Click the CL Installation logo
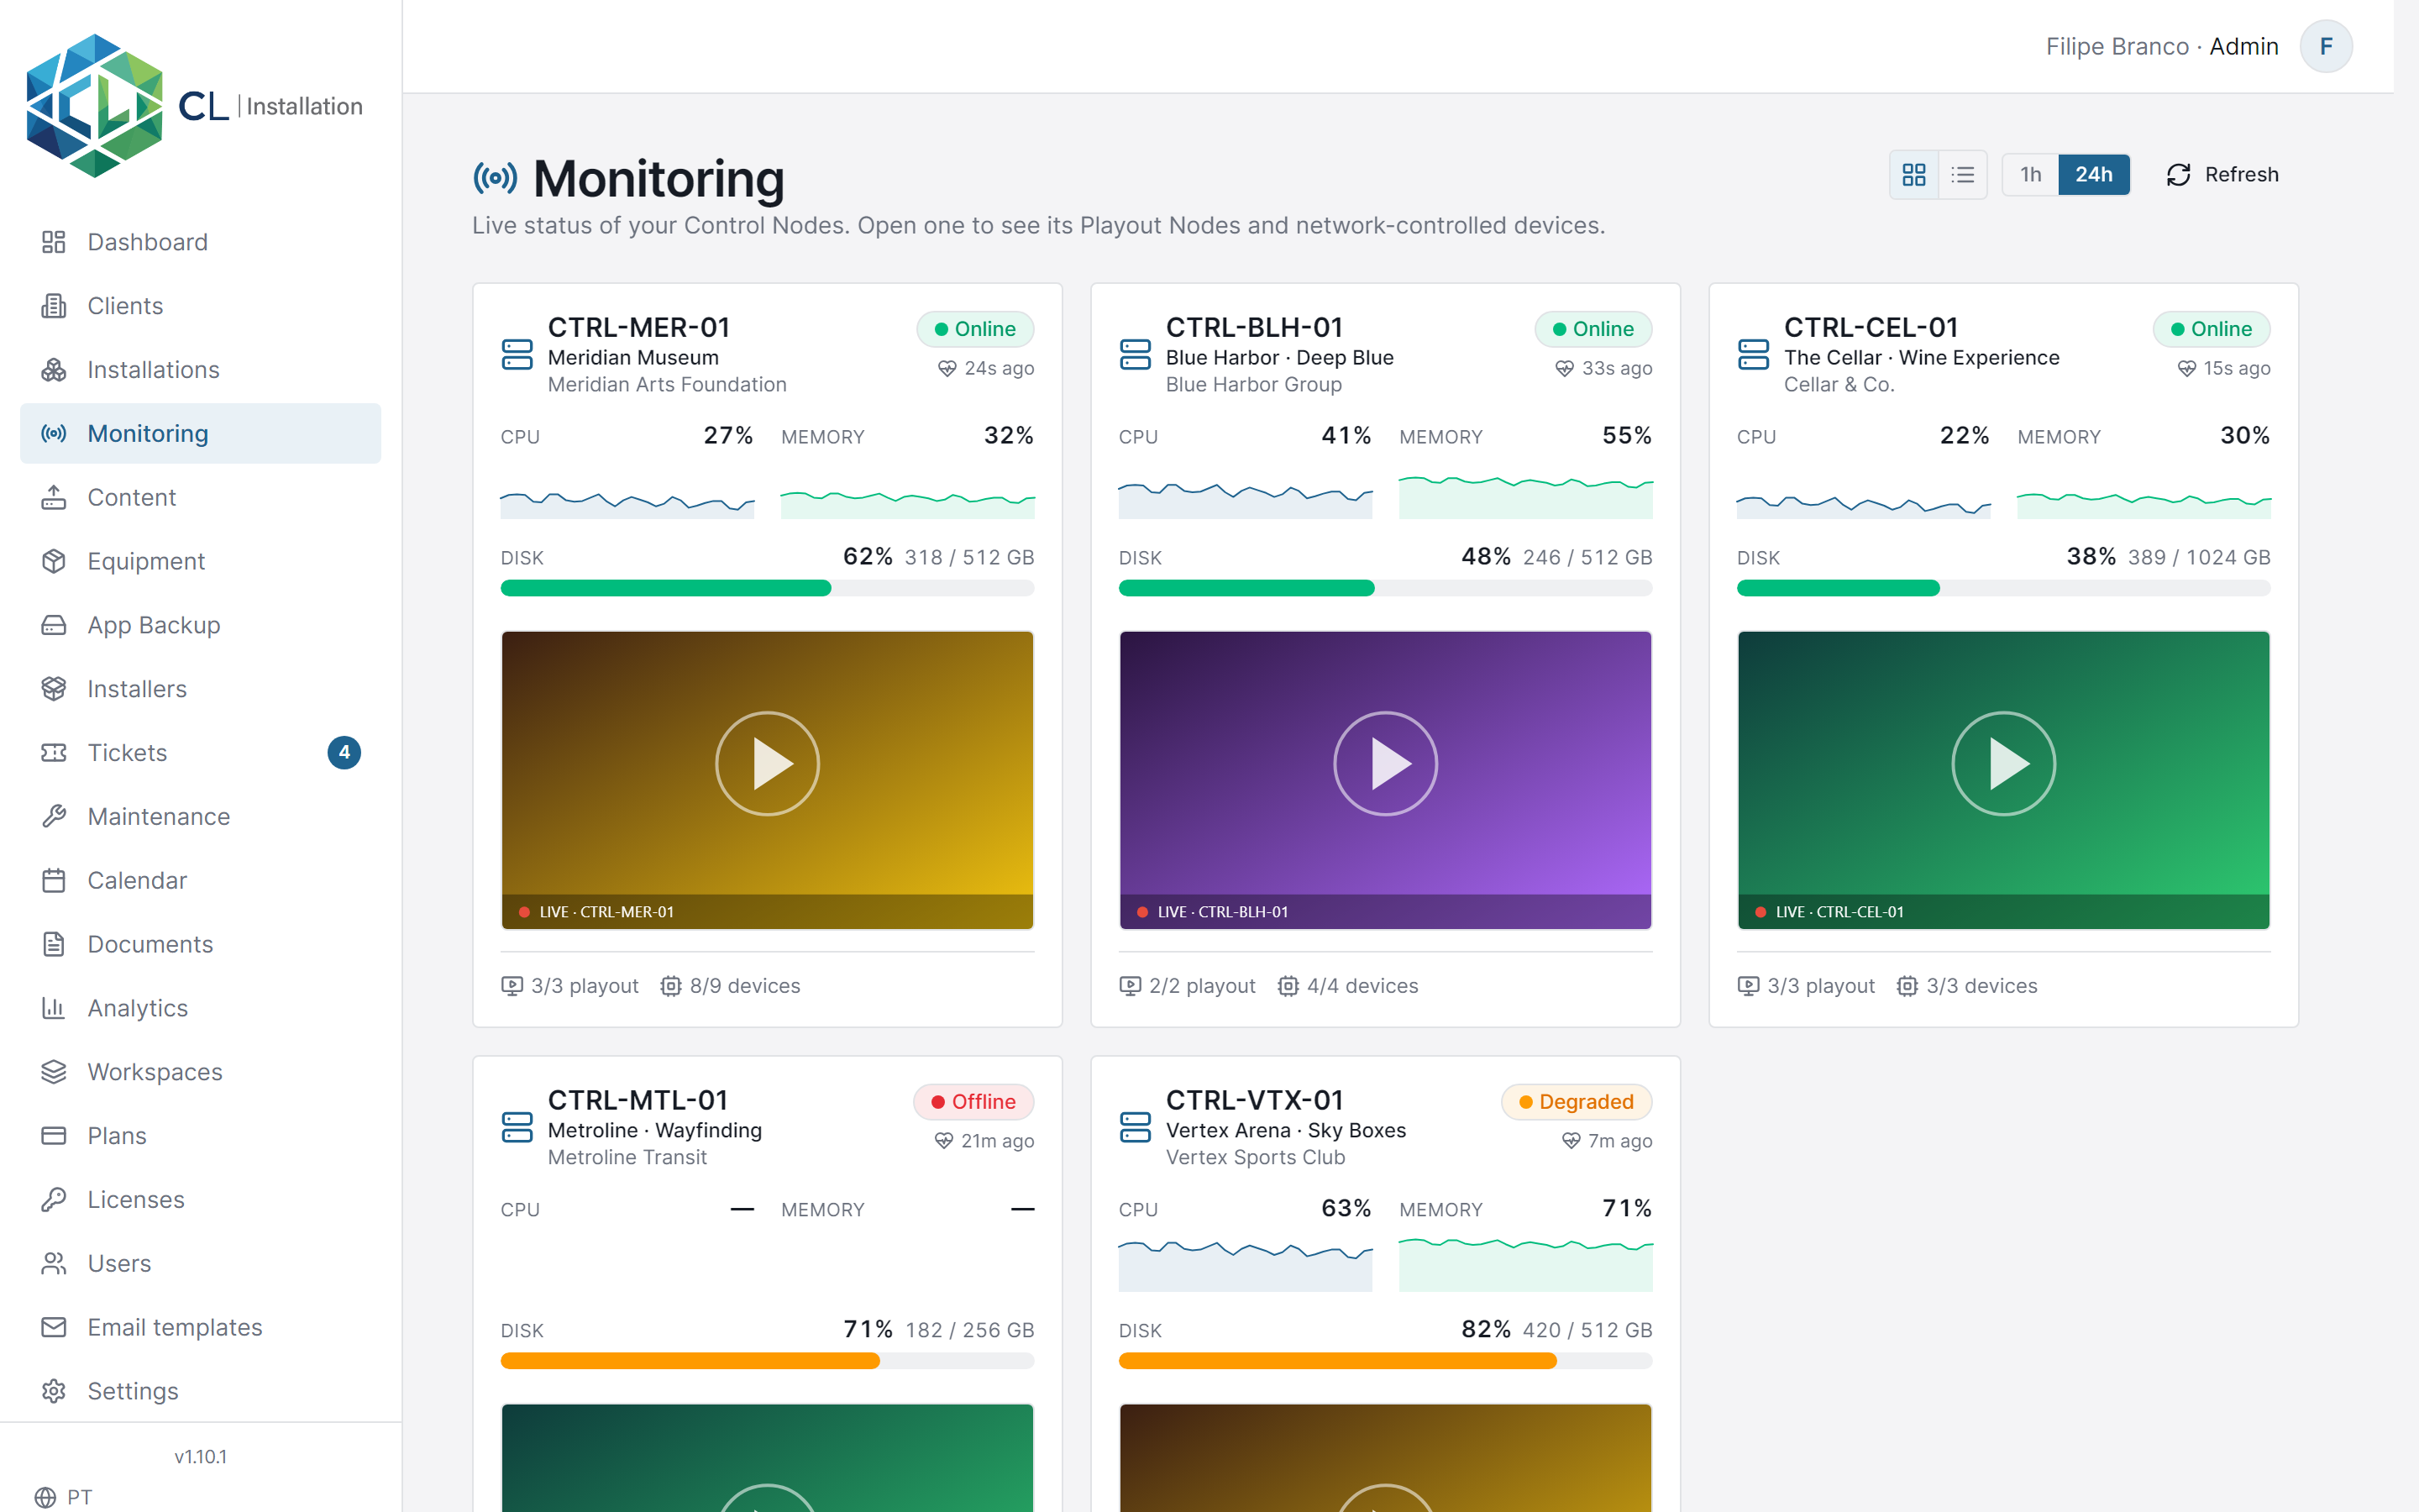The image size is (2419, 1512). coord(195,106)
